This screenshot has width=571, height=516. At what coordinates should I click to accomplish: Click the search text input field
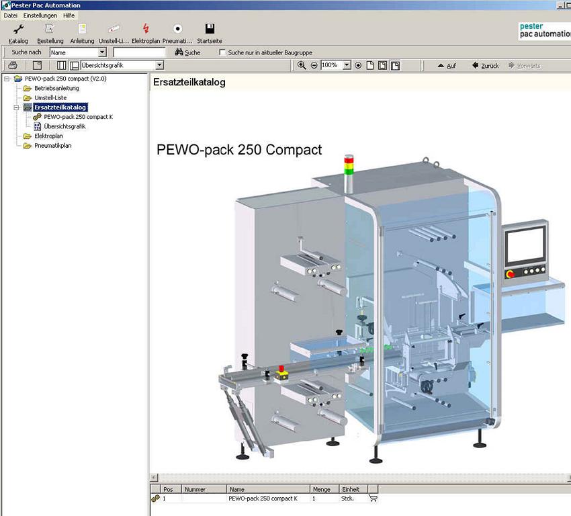[139, 52]
